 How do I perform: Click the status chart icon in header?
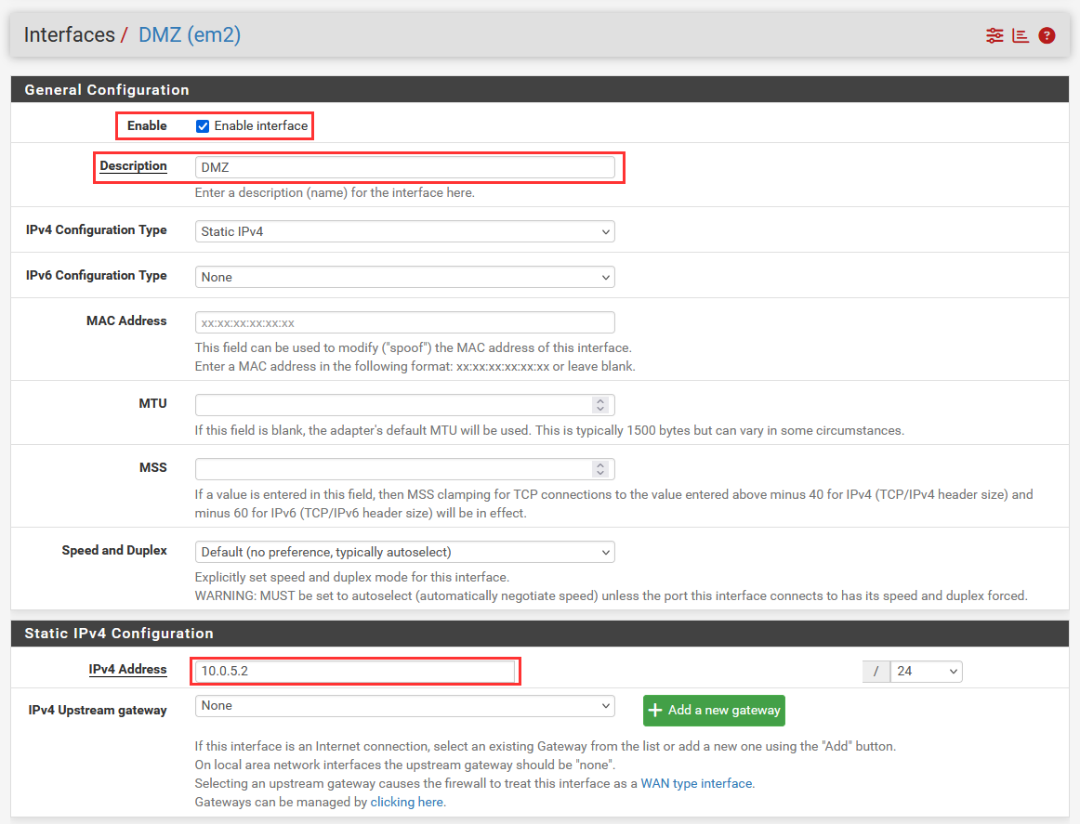point(1021,35)
